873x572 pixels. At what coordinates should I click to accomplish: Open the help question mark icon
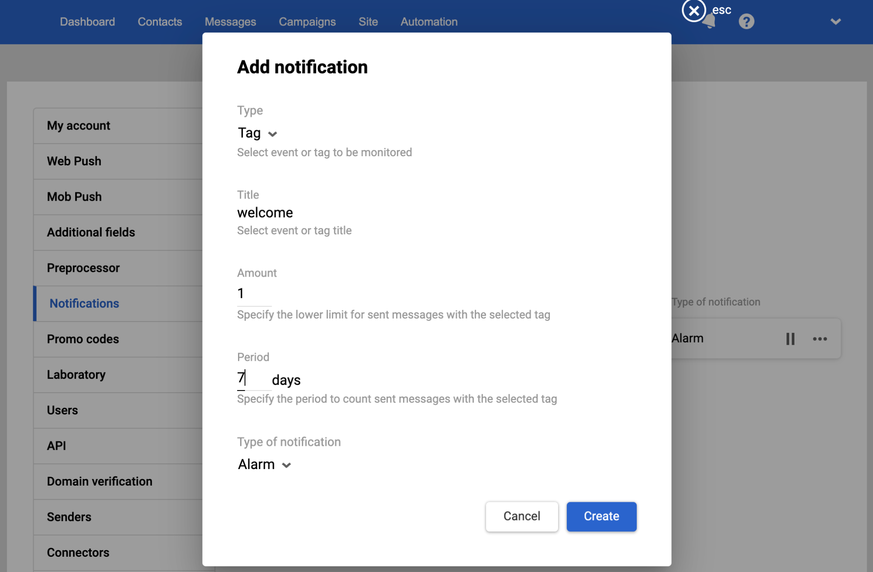click(746, 21)
